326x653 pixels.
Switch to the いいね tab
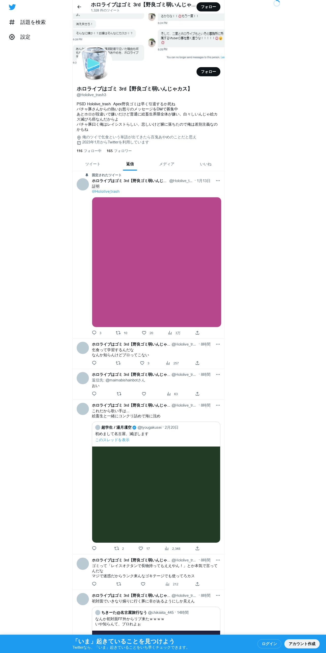[x=206, y=164]
